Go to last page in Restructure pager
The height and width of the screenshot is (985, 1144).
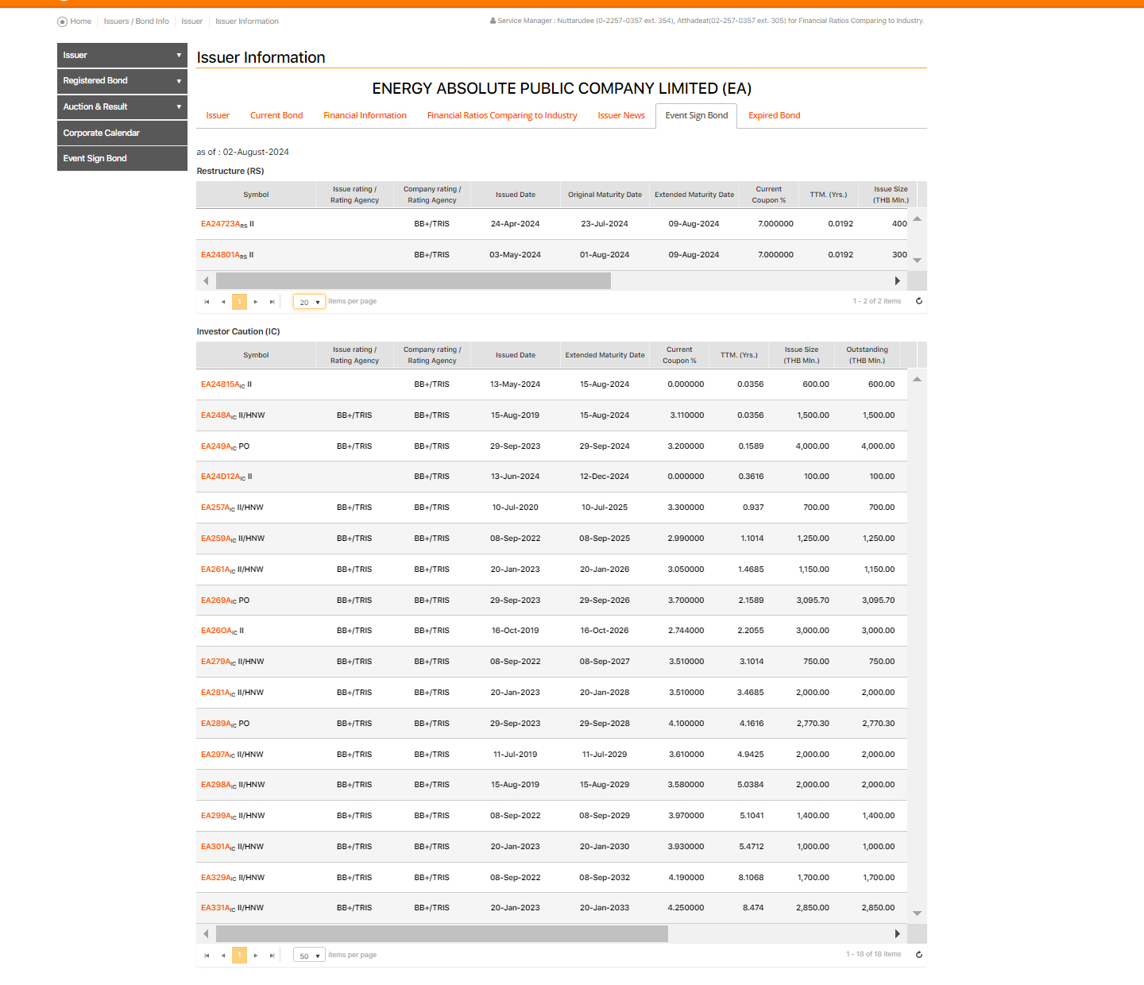coord(272,302)
